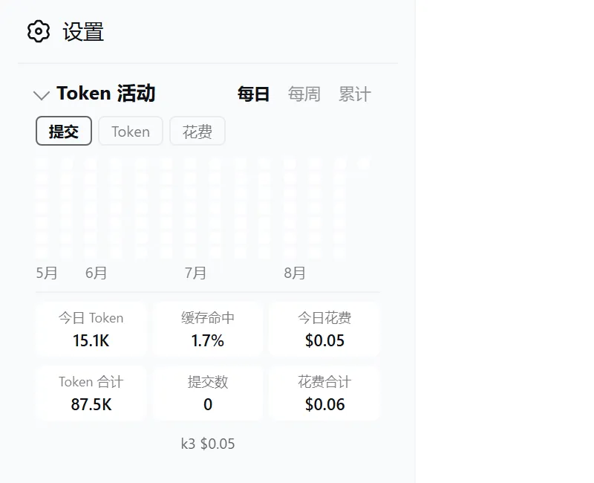
Task: Switch to the 累计 view
Action: (x=355, y=94)
